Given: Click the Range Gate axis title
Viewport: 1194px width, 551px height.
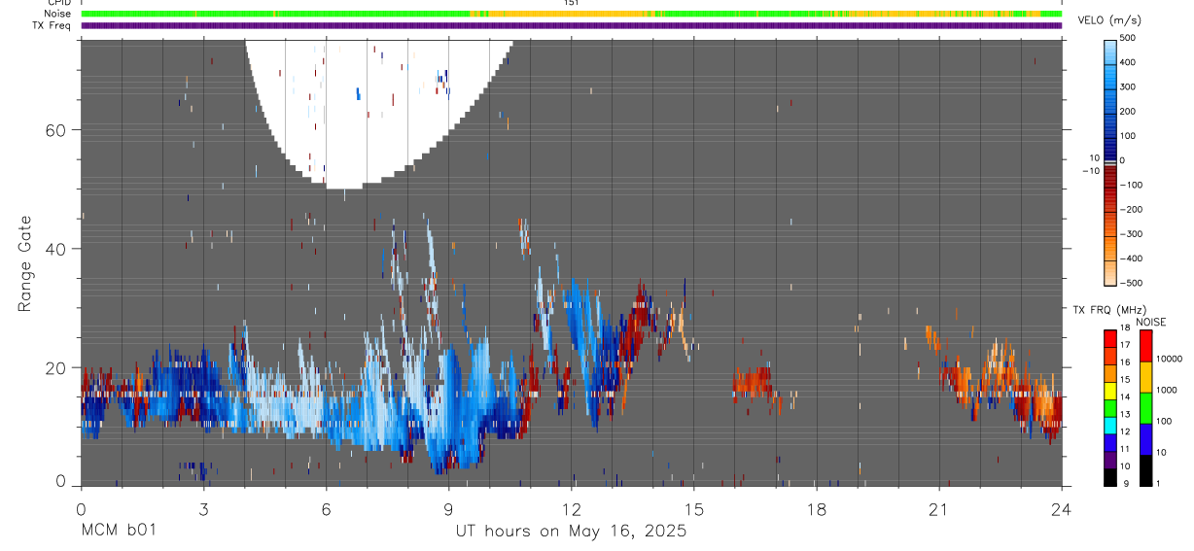Looking at the screenshot, I should [x=25, y=264].
